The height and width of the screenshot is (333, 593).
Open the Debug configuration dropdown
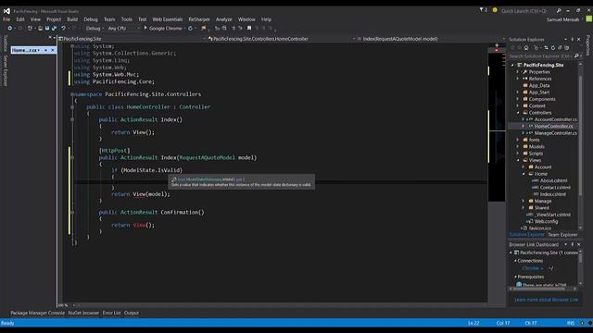94,29
